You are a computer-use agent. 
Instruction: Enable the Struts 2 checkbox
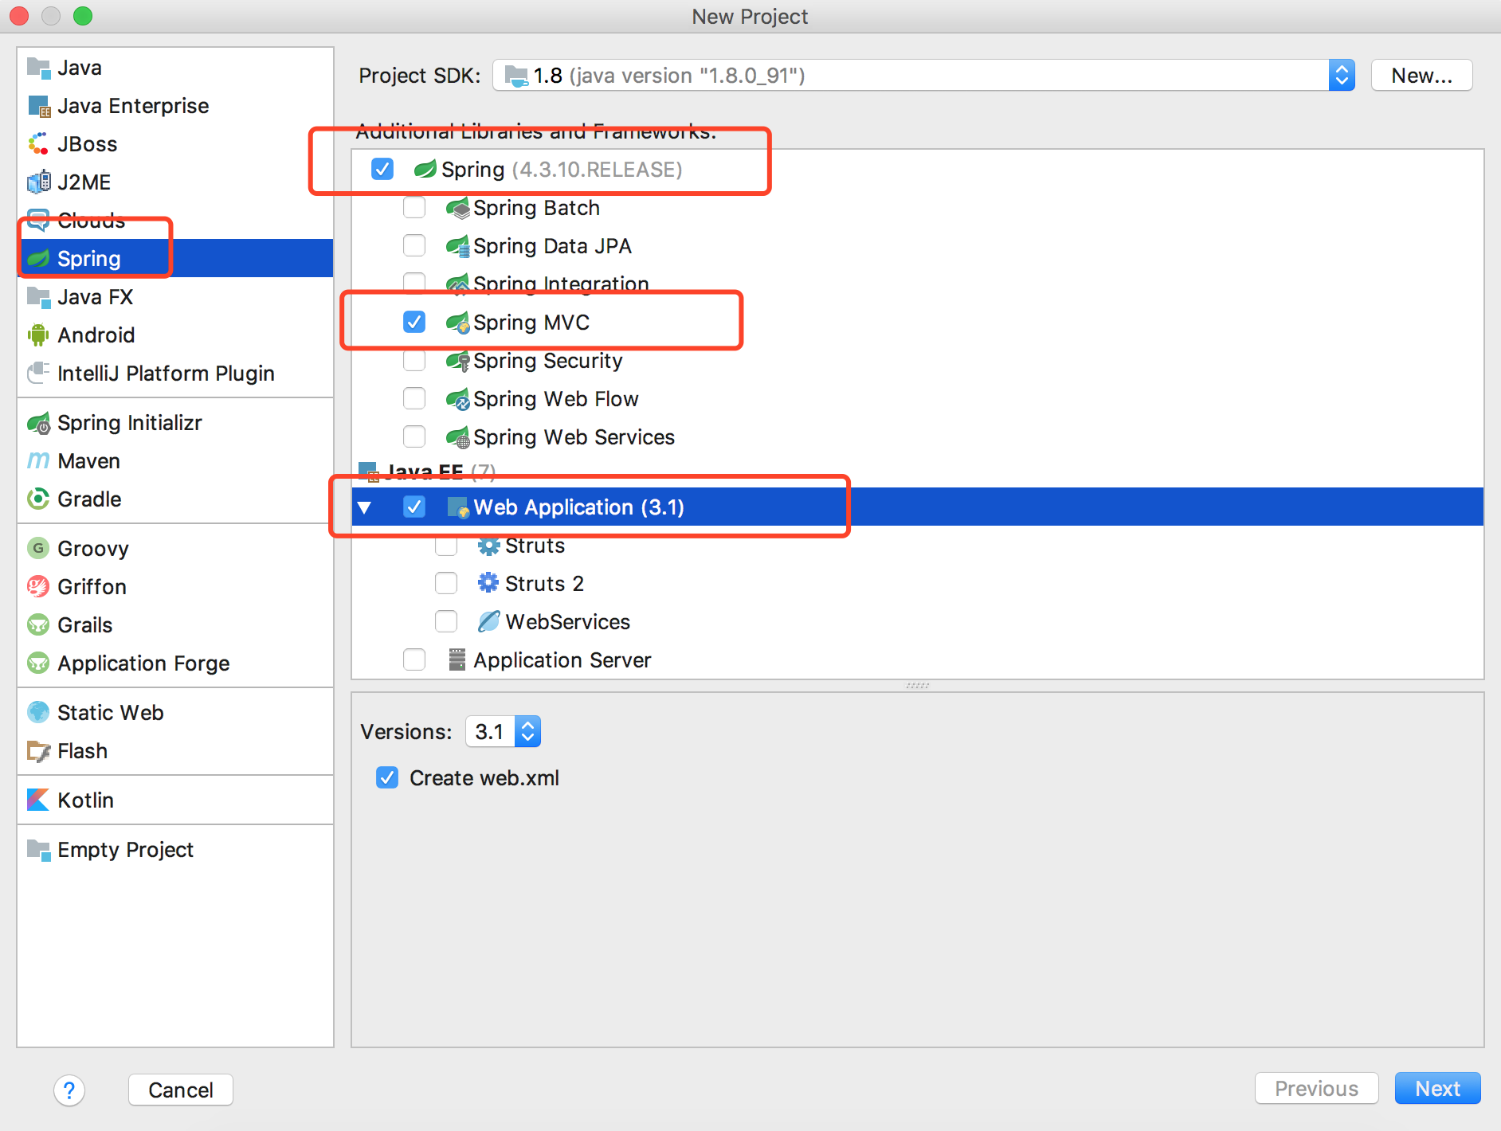click(x=446, y=584)
